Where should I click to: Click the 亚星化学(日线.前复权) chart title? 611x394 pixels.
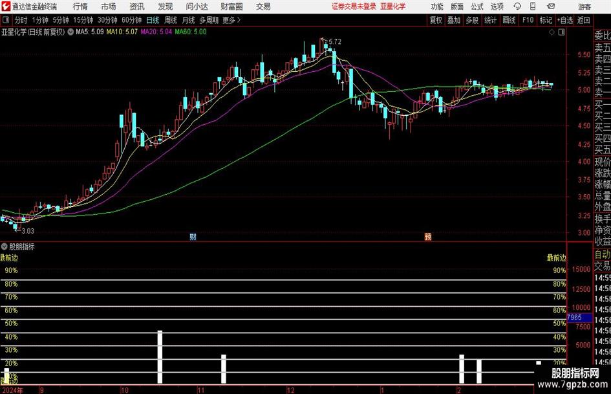(33, 32)
